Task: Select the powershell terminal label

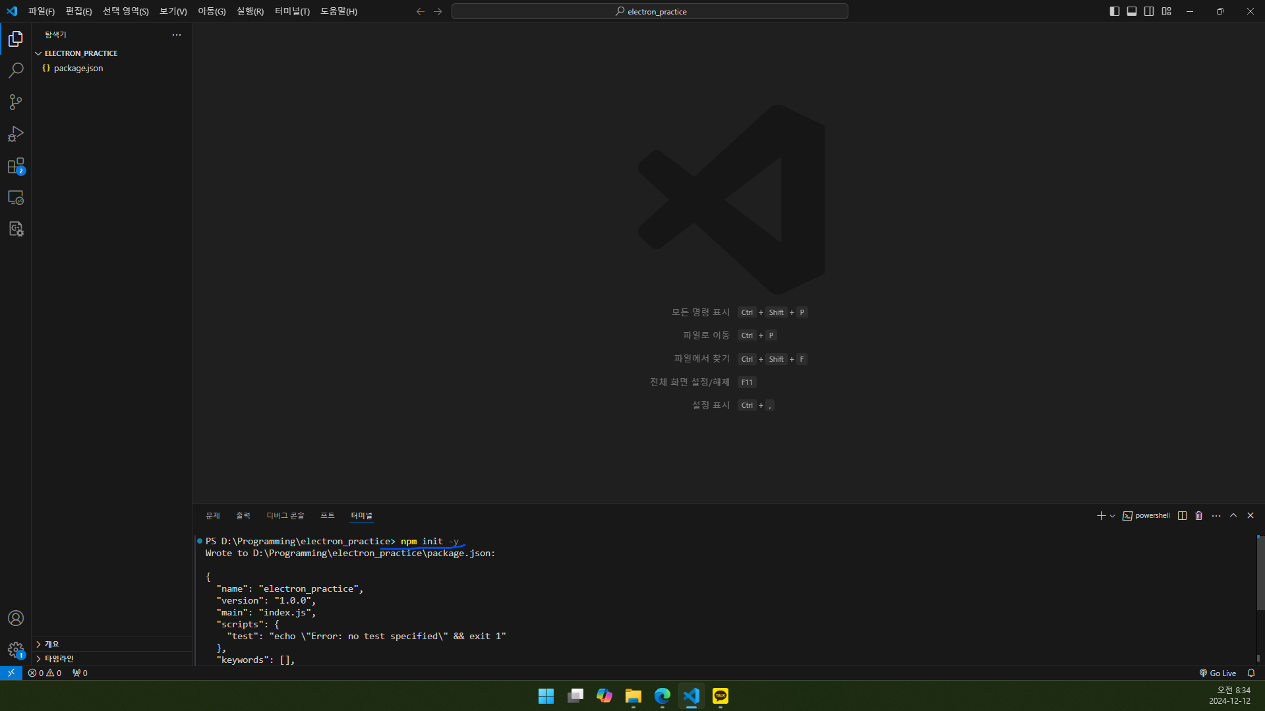Action: tap(1146, 515)
